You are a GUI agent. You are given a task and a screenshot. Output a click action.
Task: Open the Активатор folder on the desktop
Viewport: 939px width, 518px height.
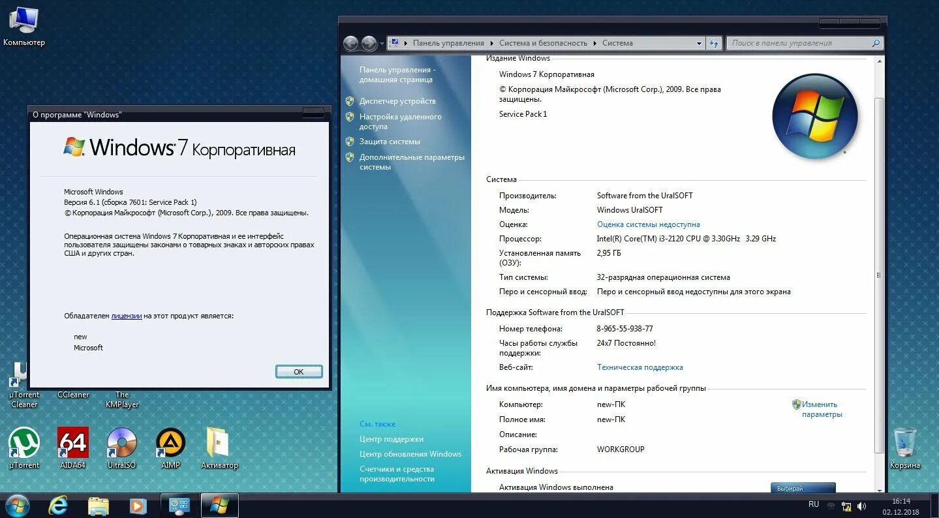219,448
